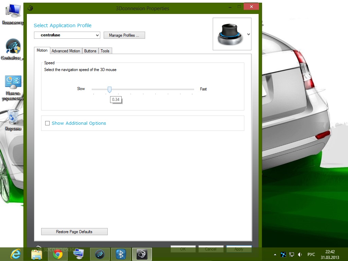Click Restore Page Defaults button
The height and width of the screenshot is (261, 348).
click(74, 232)
